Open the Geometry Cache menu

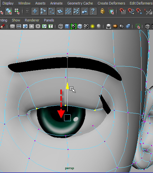80,3
